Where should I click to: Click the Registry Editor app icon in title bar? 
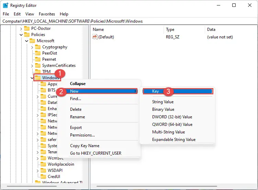5,5
